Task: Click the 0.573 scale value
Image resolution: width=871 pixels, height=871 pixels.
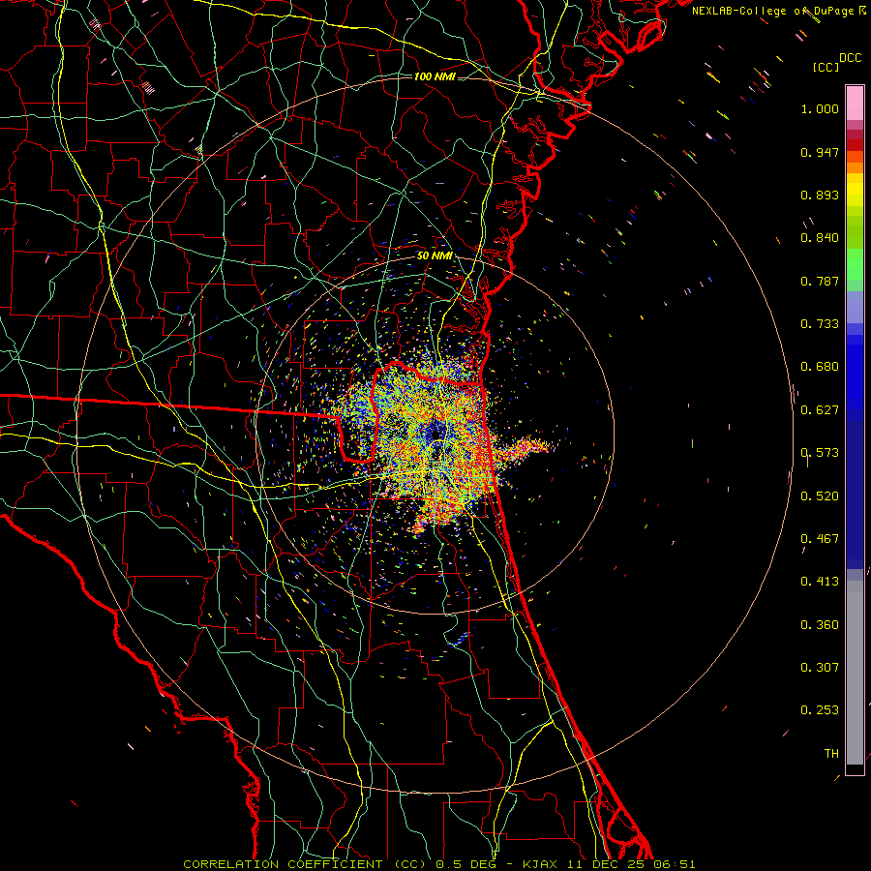Action: coord(820,453)
